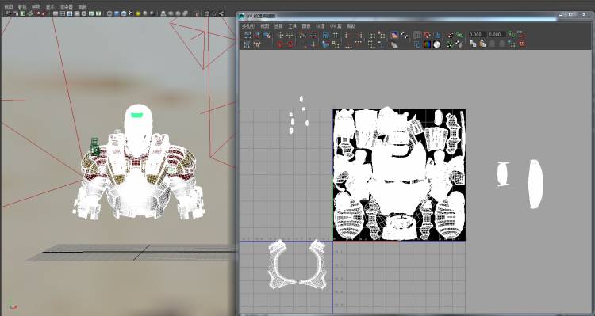Viewport: 595px width, 316px height.
Task: Select the small white UV shell beside the tall one
Action: click(503, 174)
